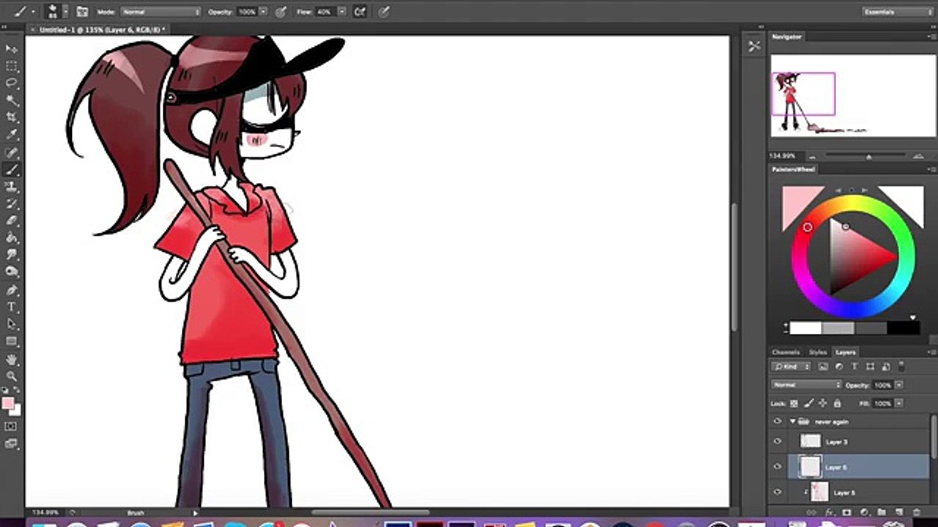Select the Eraser tool
The width and height of the screenshot is (938, 527).
click(x=12, y=220)
